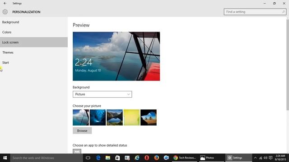Click the Personalization gear icon
Screen dimensions: 289x162
[5, 12]
